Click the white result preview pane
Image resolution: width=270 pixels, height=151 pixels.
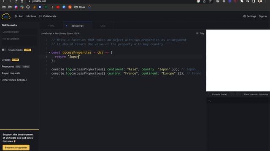[x=238, y=60]
